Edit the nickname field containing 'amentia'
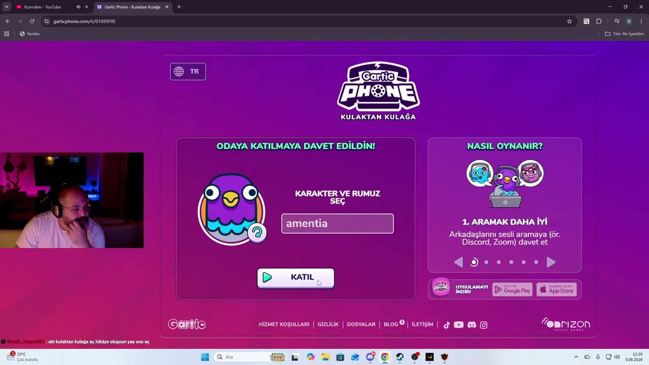Viewport: 649px width, 365px height. pos(338,224)
